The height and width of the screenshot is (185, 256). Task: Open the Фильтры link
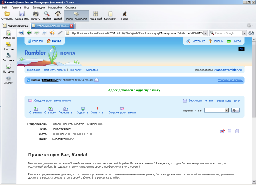(92, 70)
